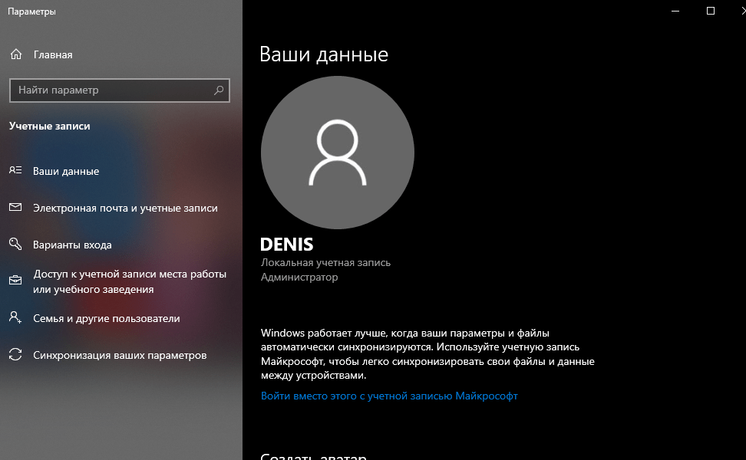
Task: Go to 'Главная' settings page
Action: 53,54
